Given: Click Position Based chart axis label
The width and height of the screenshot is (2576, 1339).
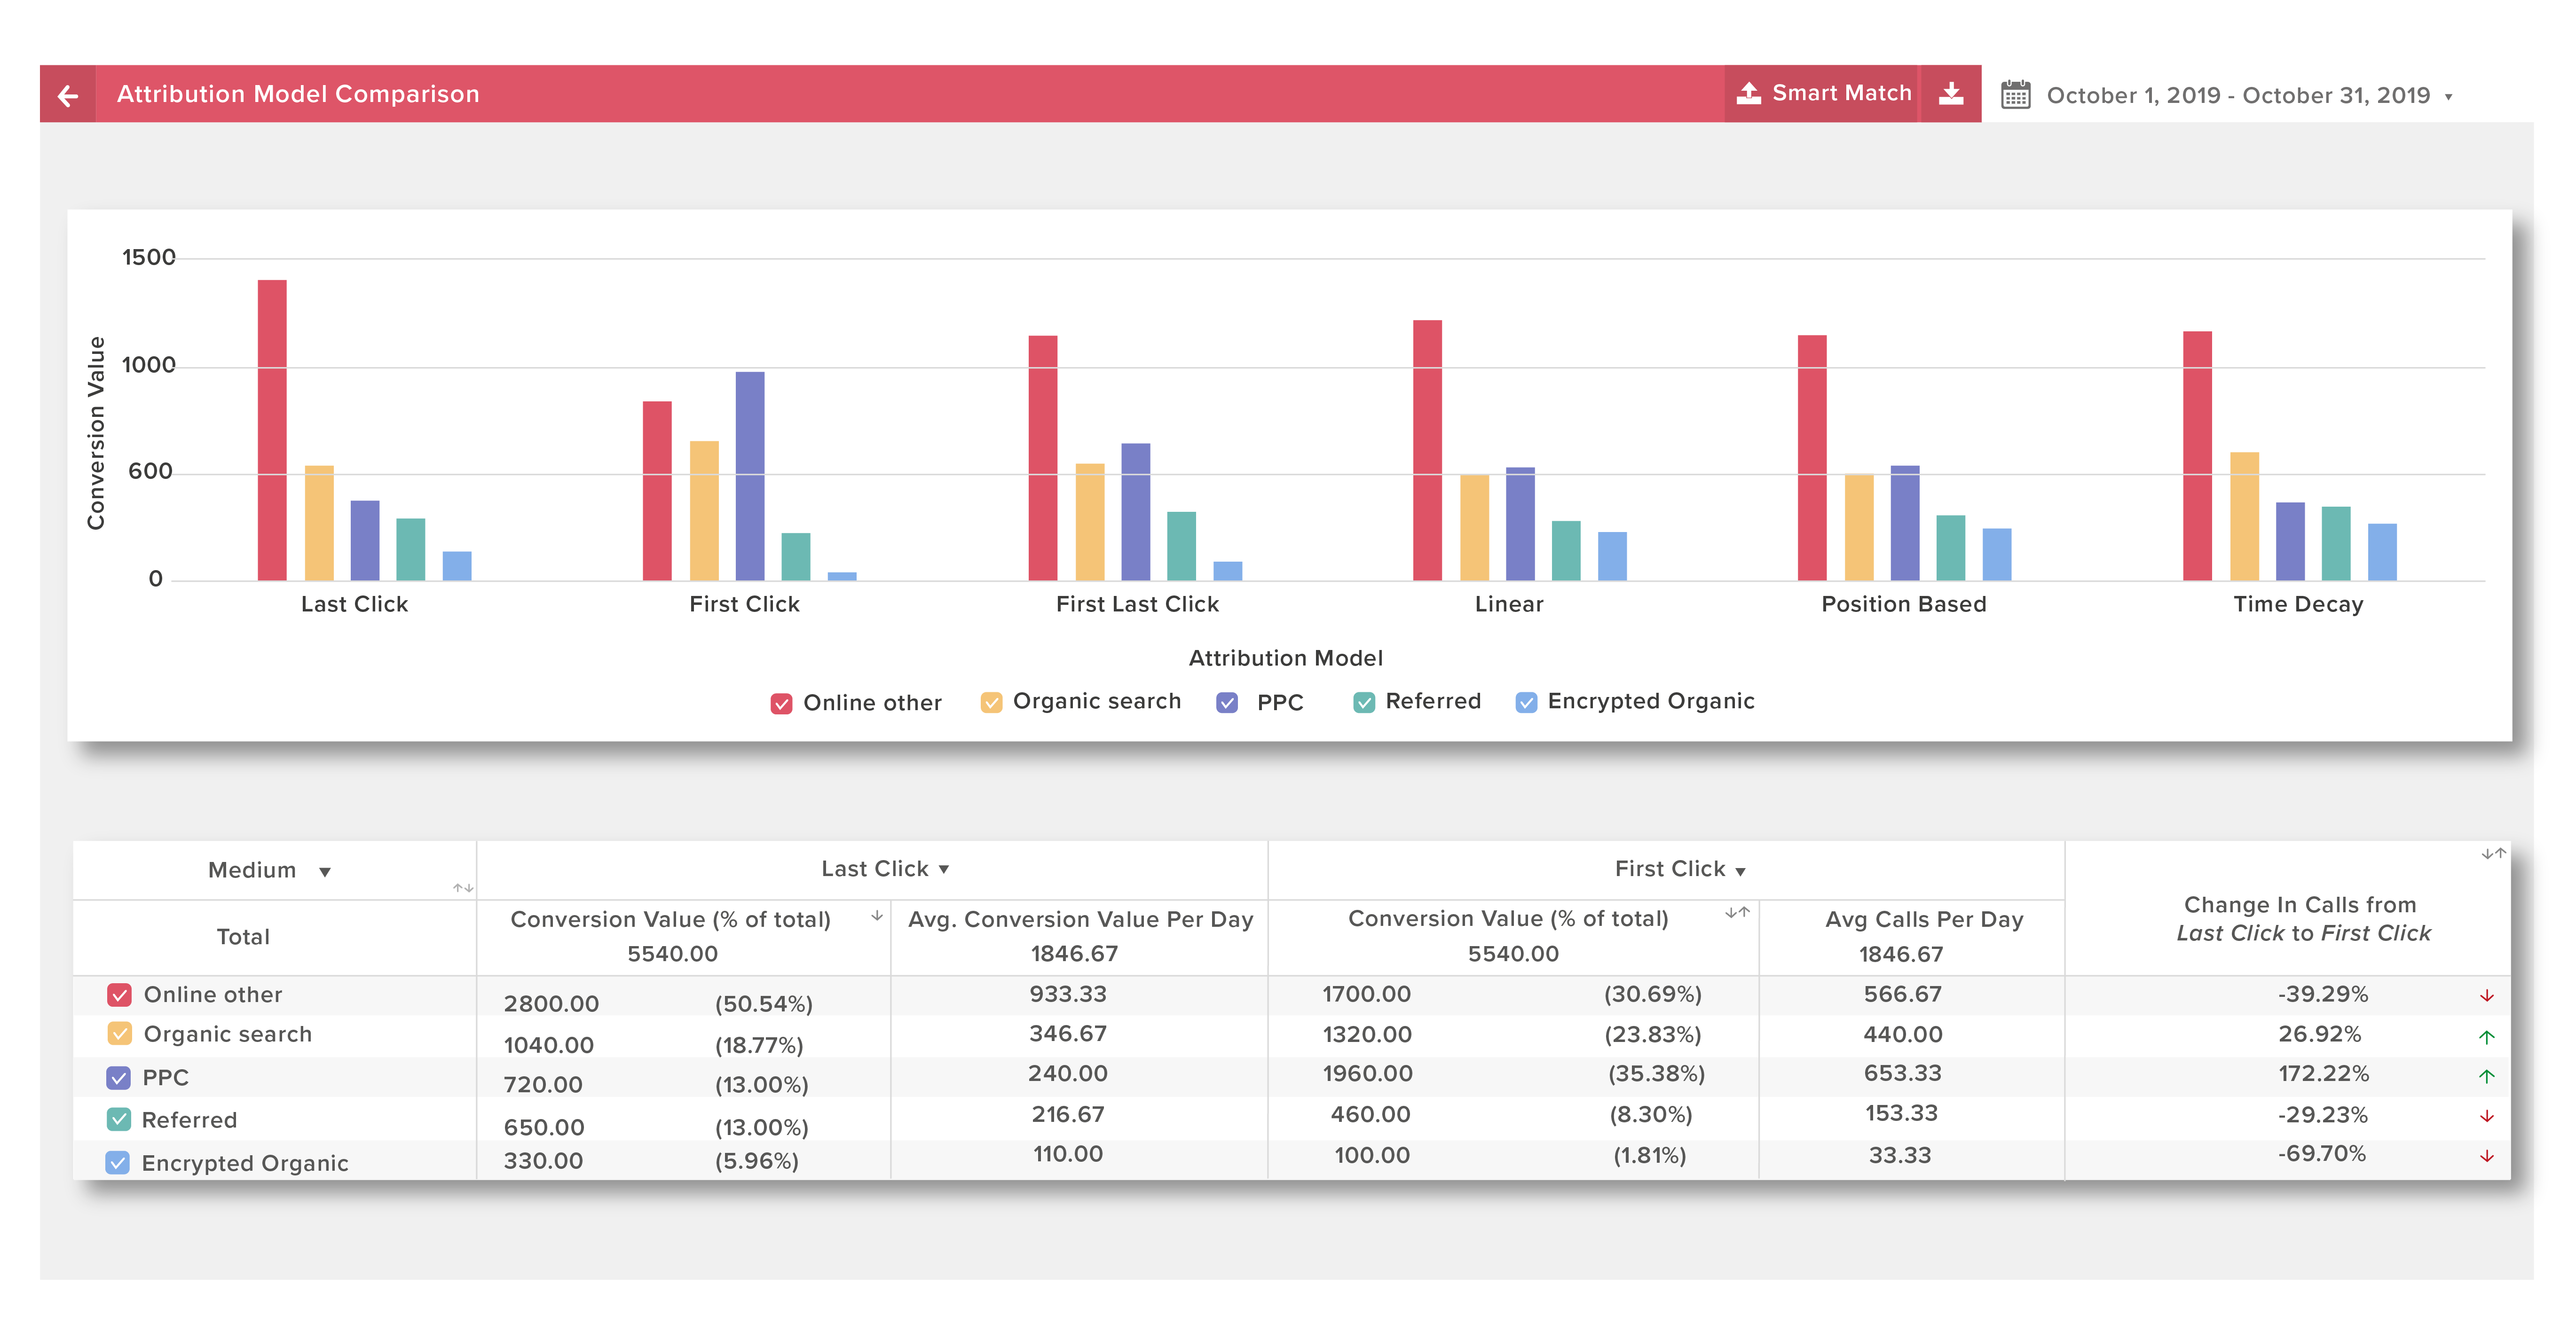Looking at the screenshot, I should tap(1904, 604).
